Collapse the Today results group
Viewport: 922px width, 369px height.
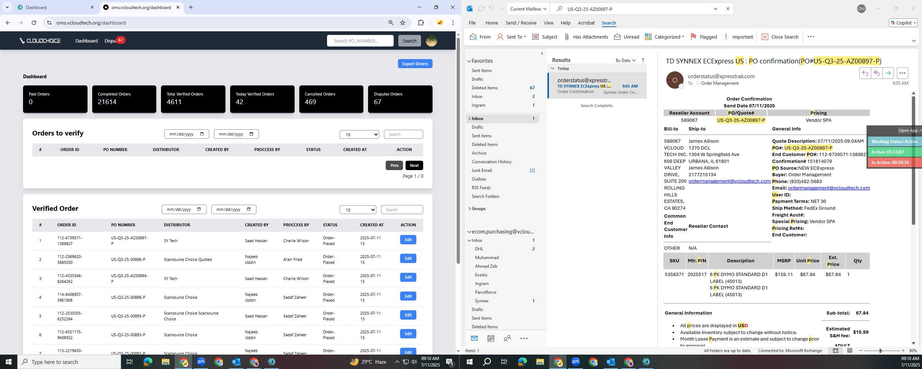click(552, 68)
